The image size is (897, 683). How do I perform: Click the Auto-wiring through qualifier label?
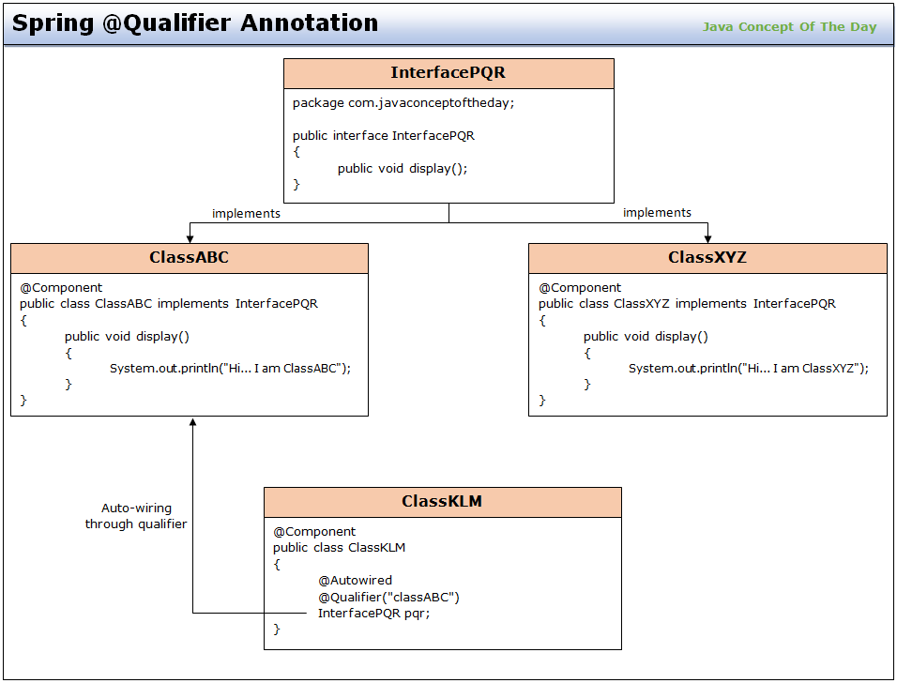point(136,516)
